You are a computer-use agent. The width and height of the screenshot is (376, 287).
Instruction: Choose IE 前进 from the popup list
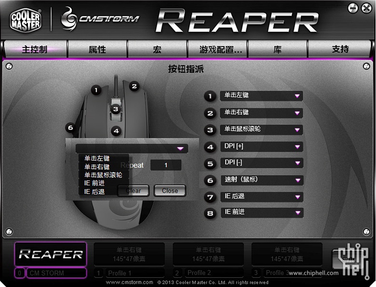coord(104,183)
